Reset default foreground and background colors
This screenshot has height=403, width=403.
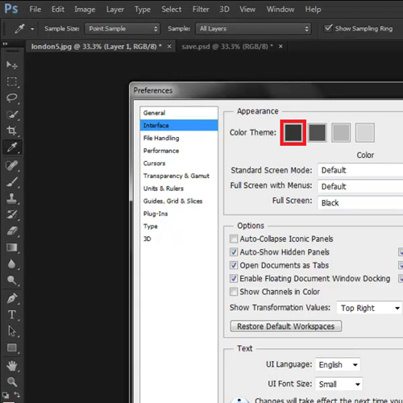point(6,395)
